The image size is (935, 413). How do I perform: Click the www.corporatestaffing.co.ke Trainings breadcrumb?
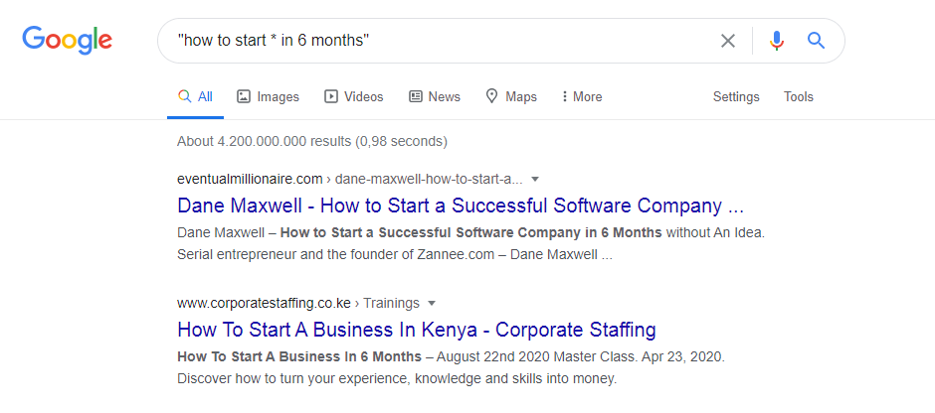coord(298,304)
